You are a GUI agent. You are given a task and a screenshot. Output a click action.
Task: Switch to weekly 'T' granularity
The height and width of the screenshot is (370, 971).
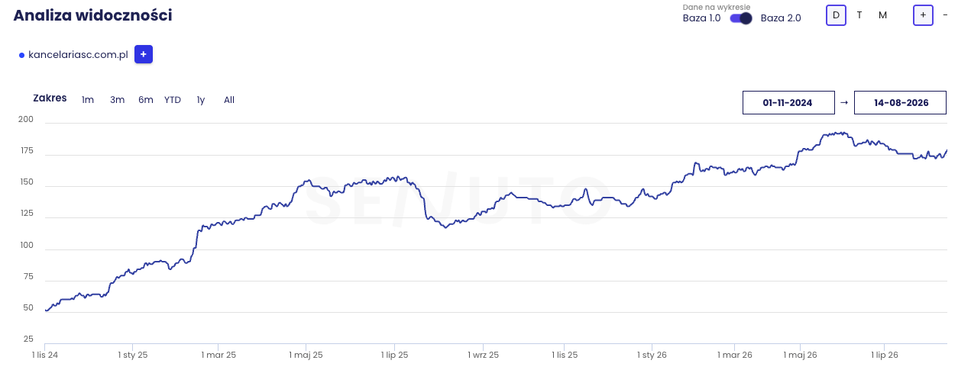[x=859, y=15]
